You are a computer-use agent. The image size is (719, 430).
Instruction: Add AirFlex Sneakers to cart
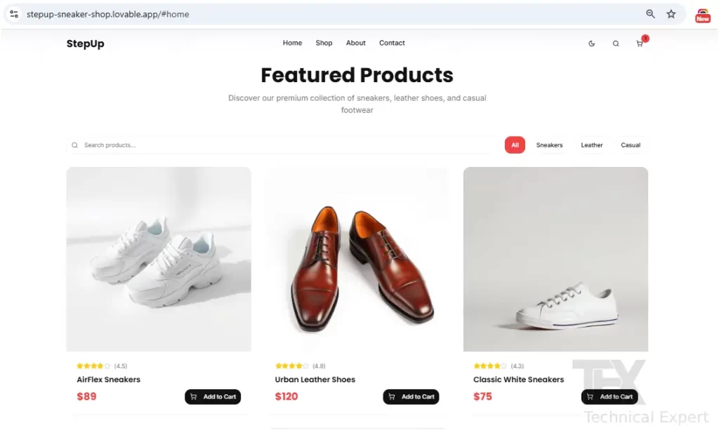tap(213, 396)
